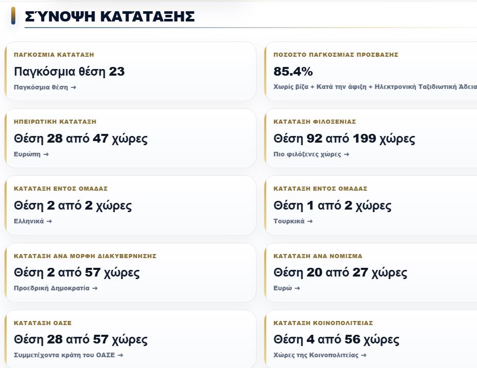Click the 85.4% global access value
Screen dimensions: 477x368
(293, 72)
